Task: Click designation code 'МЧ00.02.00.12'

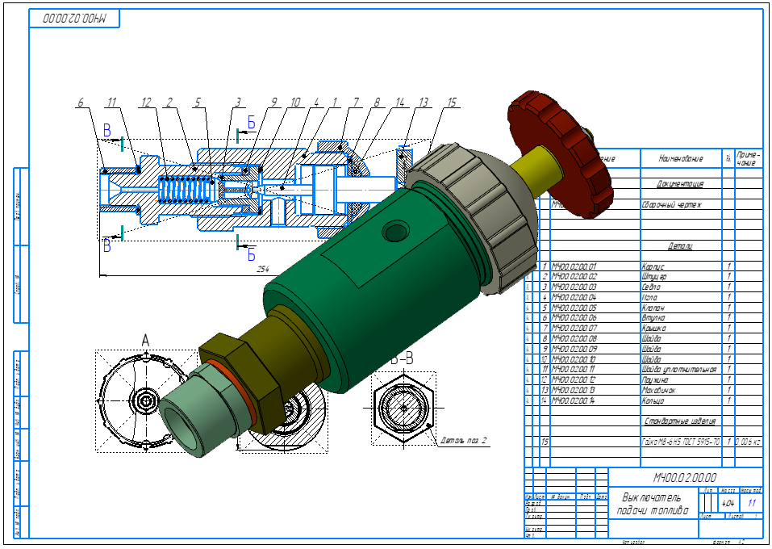Action: (574, 379)
